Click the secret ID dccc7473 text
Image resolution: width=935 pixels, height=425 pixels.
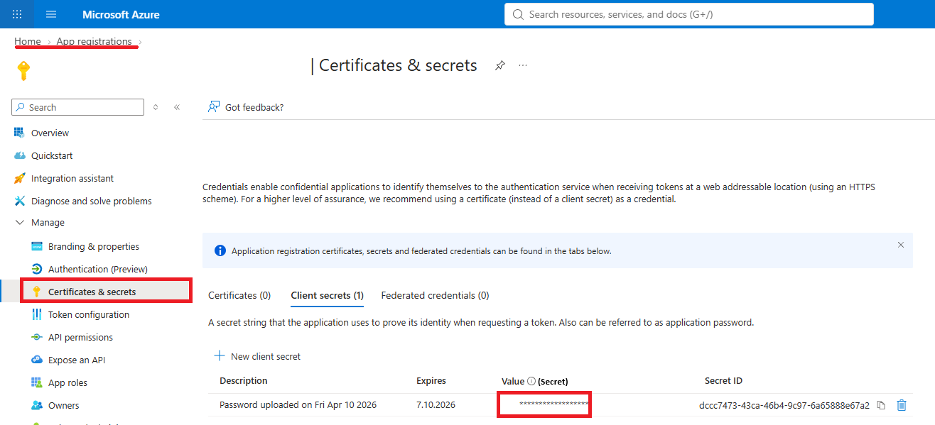784,405
